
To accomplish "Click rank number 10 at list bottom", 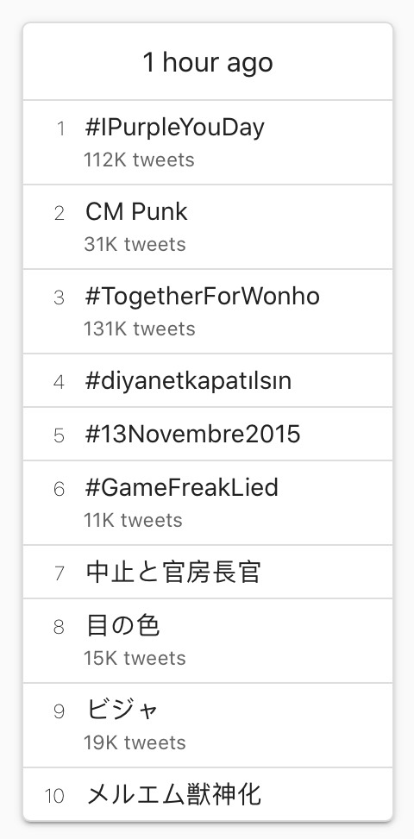I will (x=54, y=796).
